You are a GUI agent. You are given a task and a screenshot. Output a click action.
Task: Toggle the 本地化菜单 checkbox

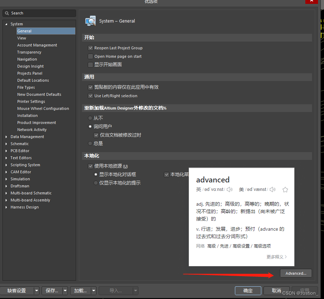[x=167, y=175]
